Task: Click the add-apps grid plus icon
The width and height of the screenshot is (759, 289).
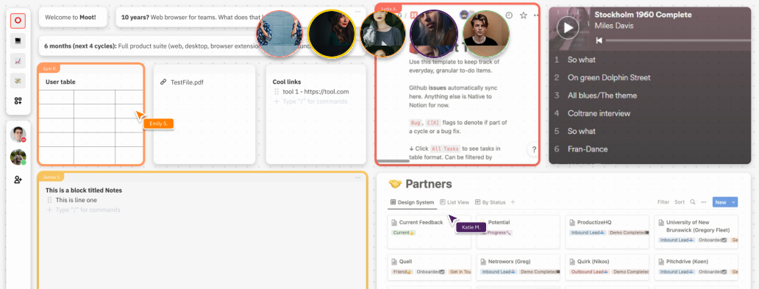Action: 18,101
